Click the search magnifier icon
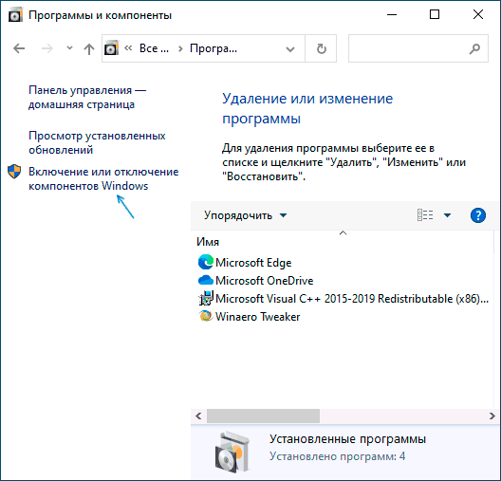Viewport: 501px width, 481px height. pyautogui.click(x=474, y=48)
